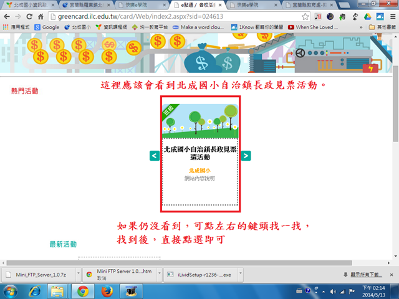Image resolution: width=399 pixels, height=299 pixels.
Task: Open the Google bookmark
Action: pos(47,27)
